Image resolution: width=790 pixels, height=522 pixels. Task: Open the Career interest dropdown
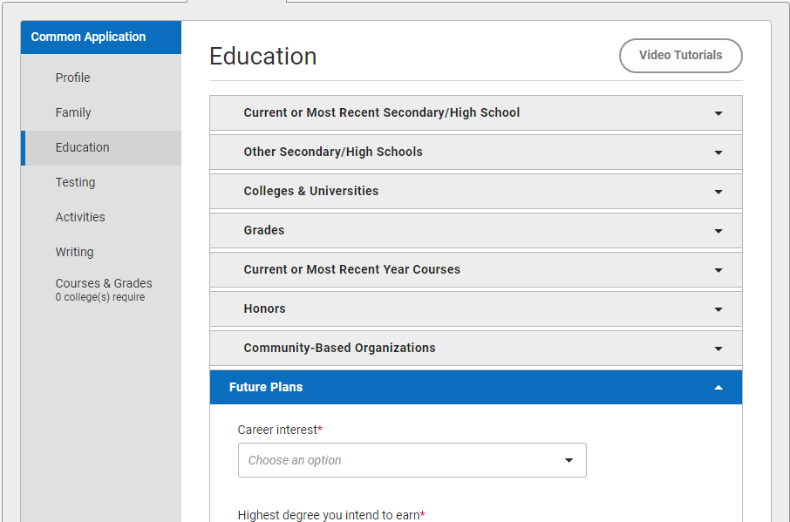point(412,460)
